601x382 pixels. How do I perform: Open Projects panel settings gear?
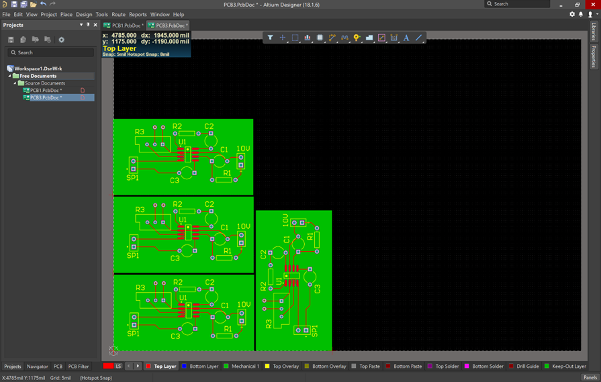pyautogui.click(x=61, y=40)
